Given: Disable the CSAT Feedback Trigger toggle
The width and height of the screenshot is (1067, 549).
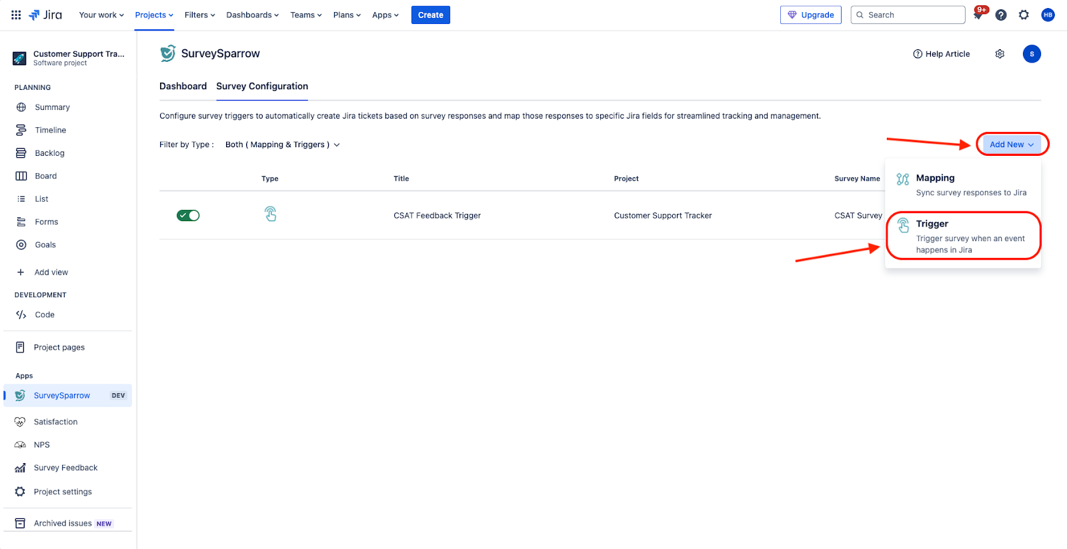Looking at the screenshot, I should pyautogui.click(x=188, y=215).
